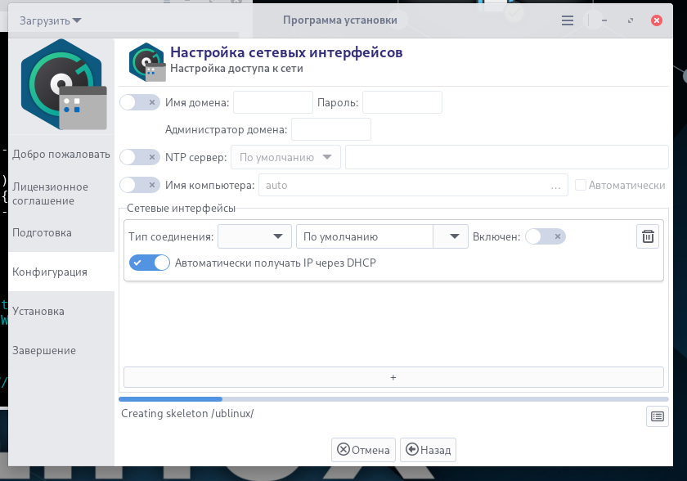This screenshot has height=481, width=687.
Task: Open the hamburger menu in the title bar
Action: (x=568, y=20)
